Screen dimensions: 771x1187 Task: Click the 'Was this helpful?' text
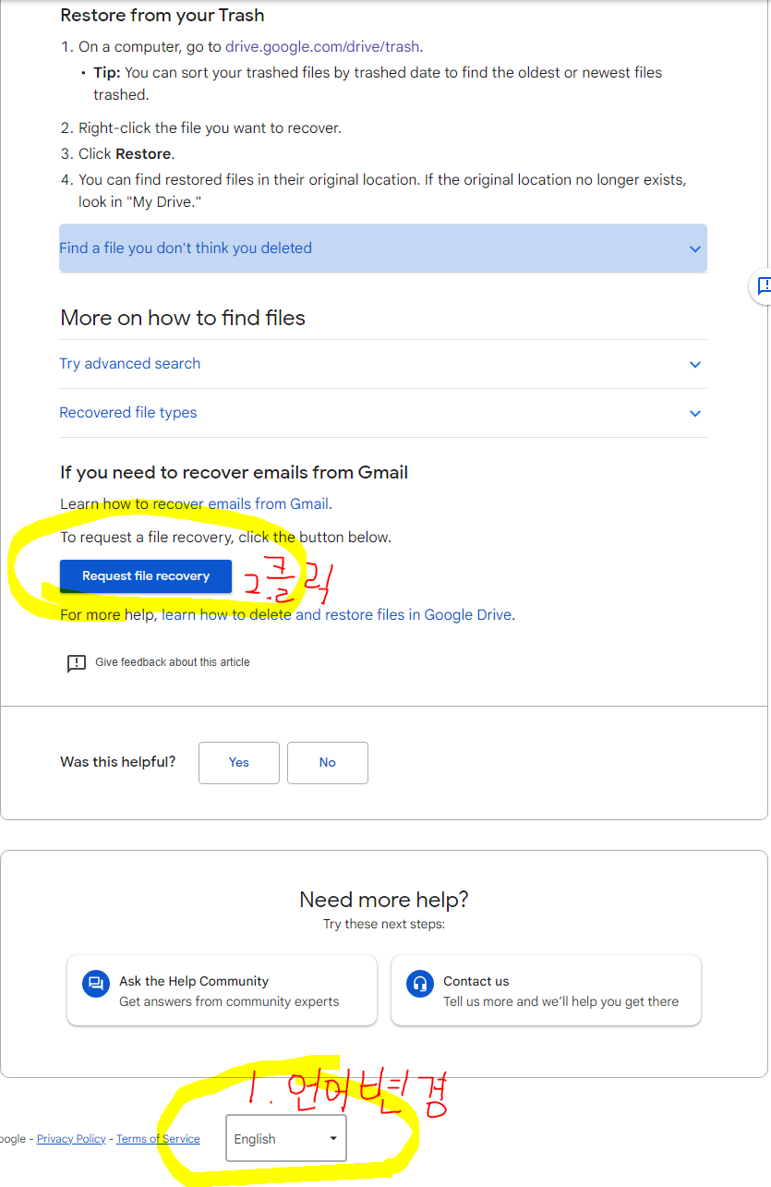pyautogui.click(x=118, y=763)
